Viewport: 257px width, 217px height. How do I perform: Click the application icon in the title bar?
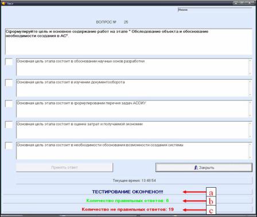click(3, 3)
